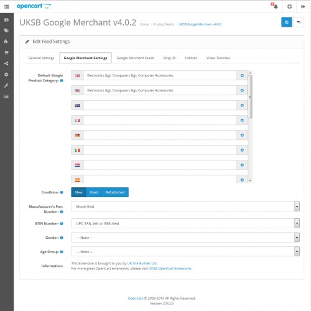Open the Gender dropdown
The height and width of the screenshot is (311, 311).
pyautogui.click(x=185, y=238)
